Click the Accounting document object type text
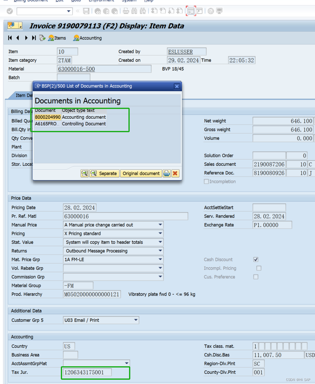This screenshot has height=384, width=315. (x=84, y=117)
